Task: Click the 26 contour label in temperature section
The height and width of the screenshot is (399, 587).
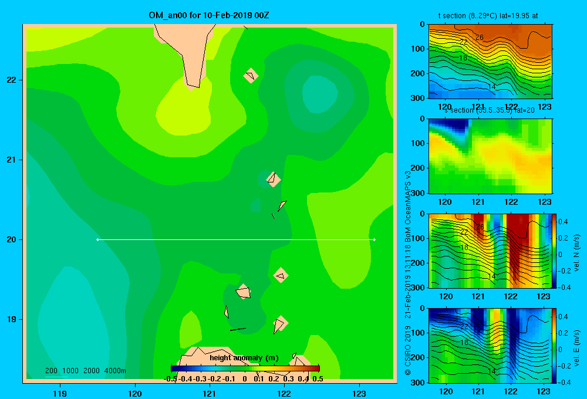Action: pos(480,38)
